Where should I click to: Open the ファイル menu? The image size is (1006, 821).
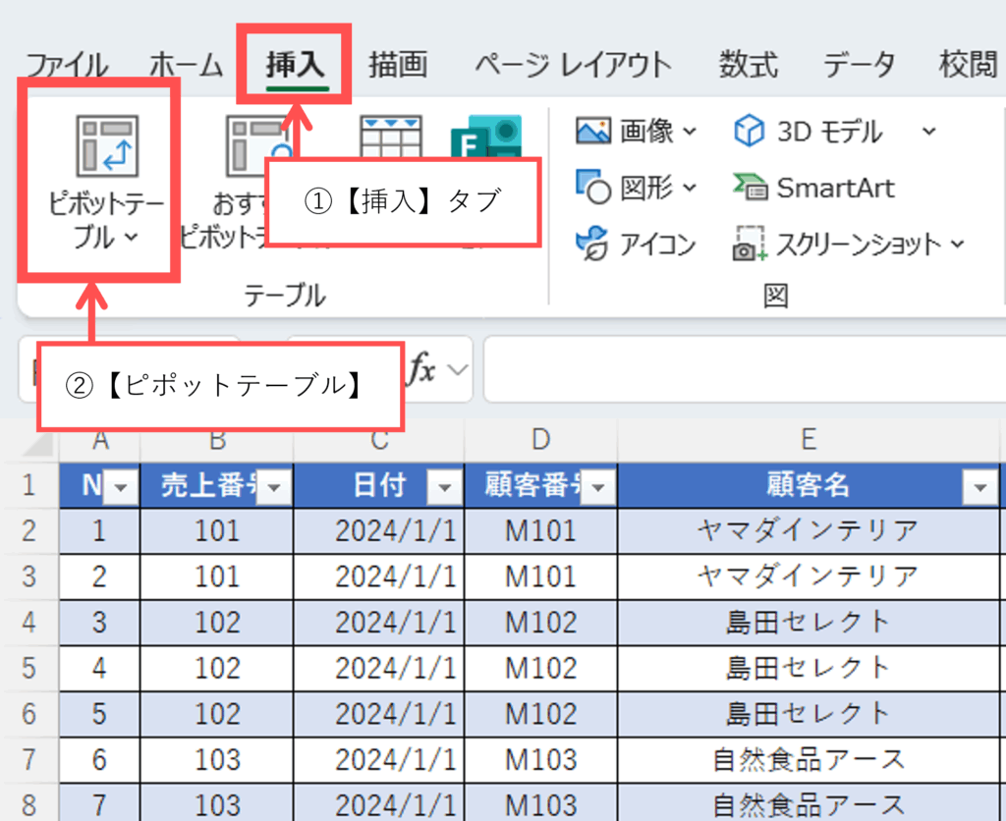coord(67,65)
